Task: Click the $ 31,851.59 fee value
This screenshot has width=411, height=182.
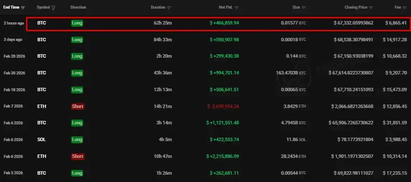Action: [395, 123]
